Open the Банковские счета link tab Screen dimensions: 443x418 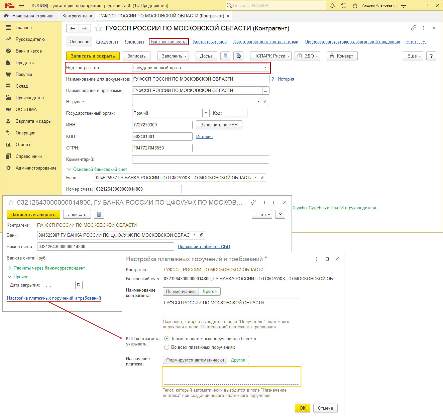[169, 42]
